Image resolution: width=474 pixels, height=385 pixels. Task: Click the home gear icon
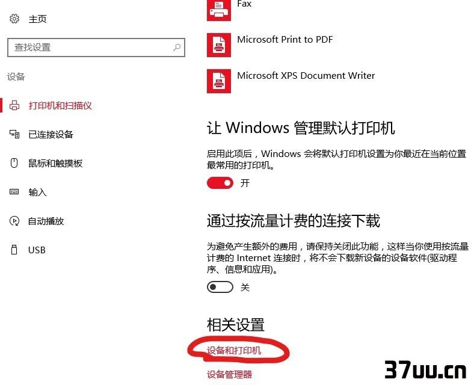click(x=14, y=19)
